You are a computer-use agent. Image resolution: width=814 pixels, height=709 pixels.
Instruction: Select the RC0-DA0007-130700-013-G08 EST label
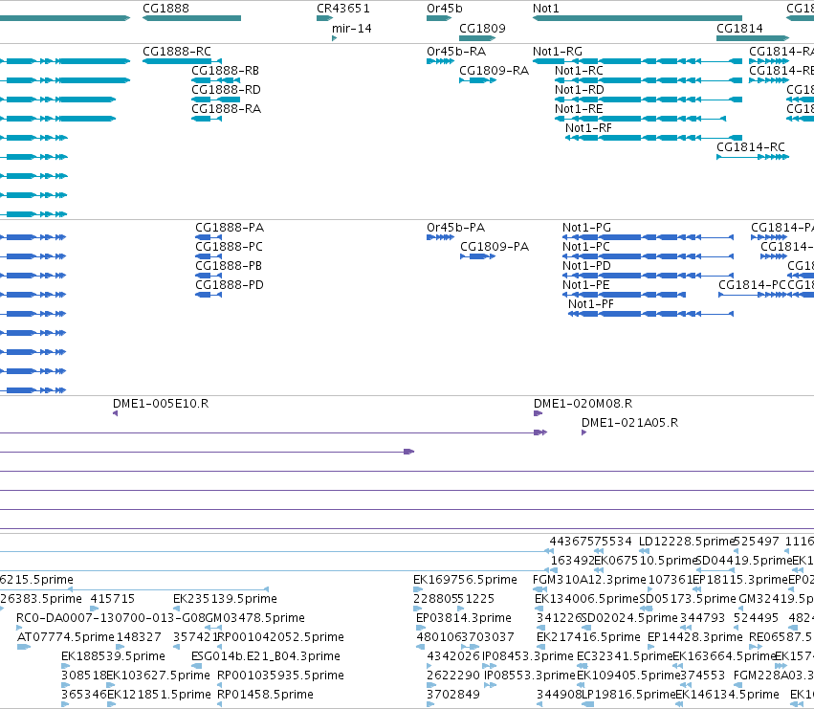(111, 618)
